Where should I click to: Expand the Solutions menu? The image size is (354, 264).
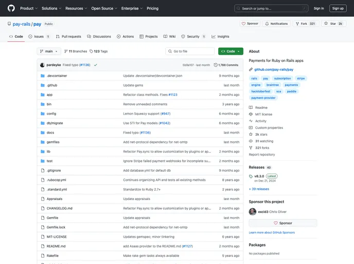pos(51,8)
